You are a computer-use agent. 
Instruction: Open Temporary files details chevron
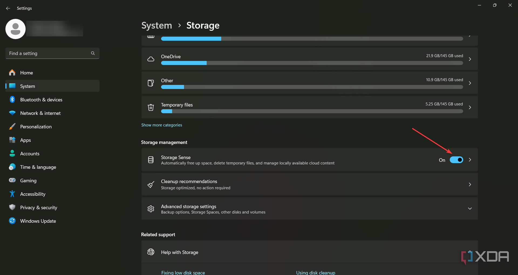tap(470, 107)
